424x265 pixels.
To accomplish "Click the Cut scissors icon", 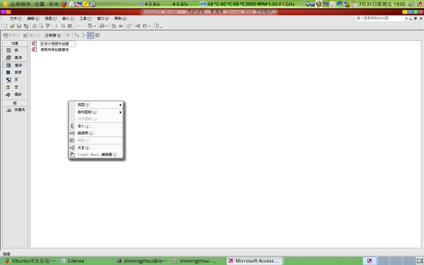I will click(x=56, y=26).
